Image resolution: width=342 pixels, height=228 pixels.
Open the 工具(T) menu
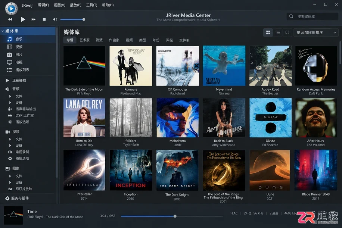coord(91,5)
